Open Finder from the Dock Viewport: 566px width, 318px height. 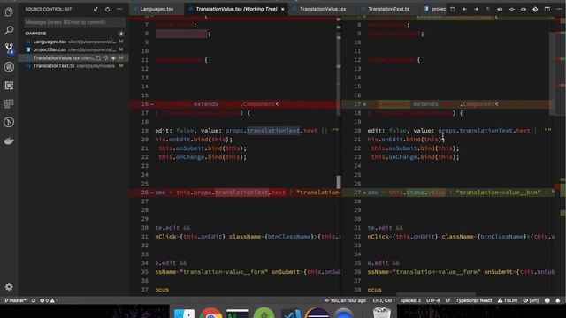[x=184, y=313]
